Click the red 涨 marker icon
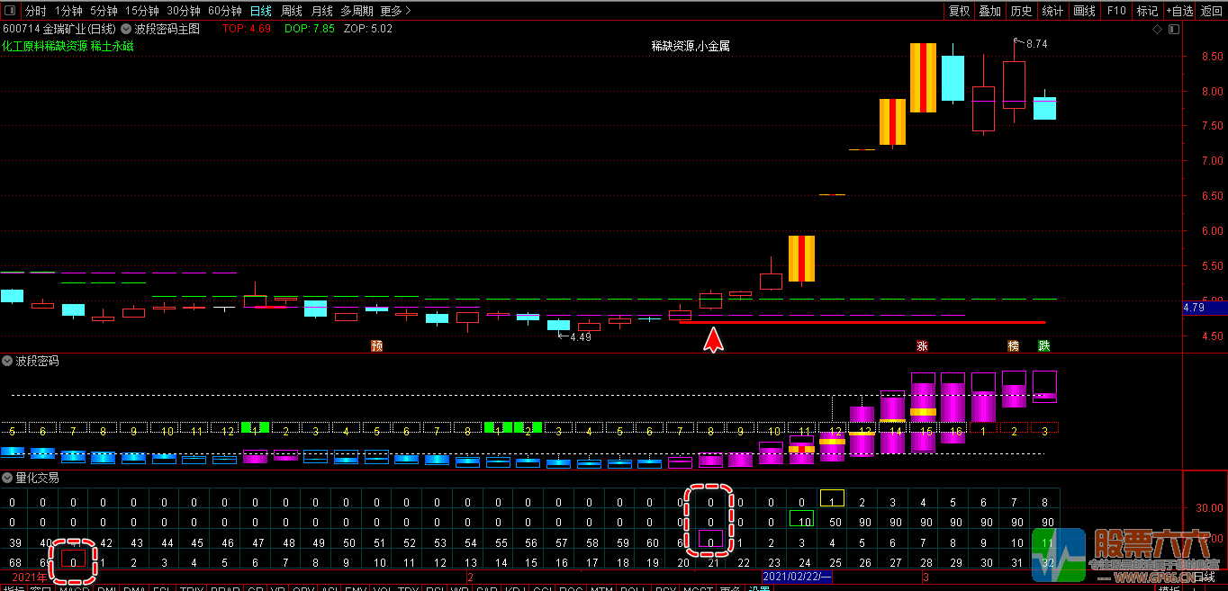This screenshot has height=591, width=1228. click(922, 345)
